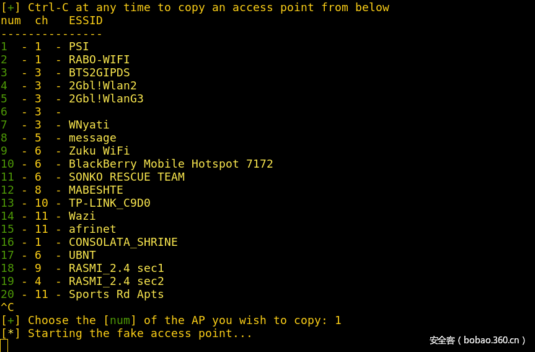
Task: Click the PSI access point entry
Action: (x=79, y=47)
